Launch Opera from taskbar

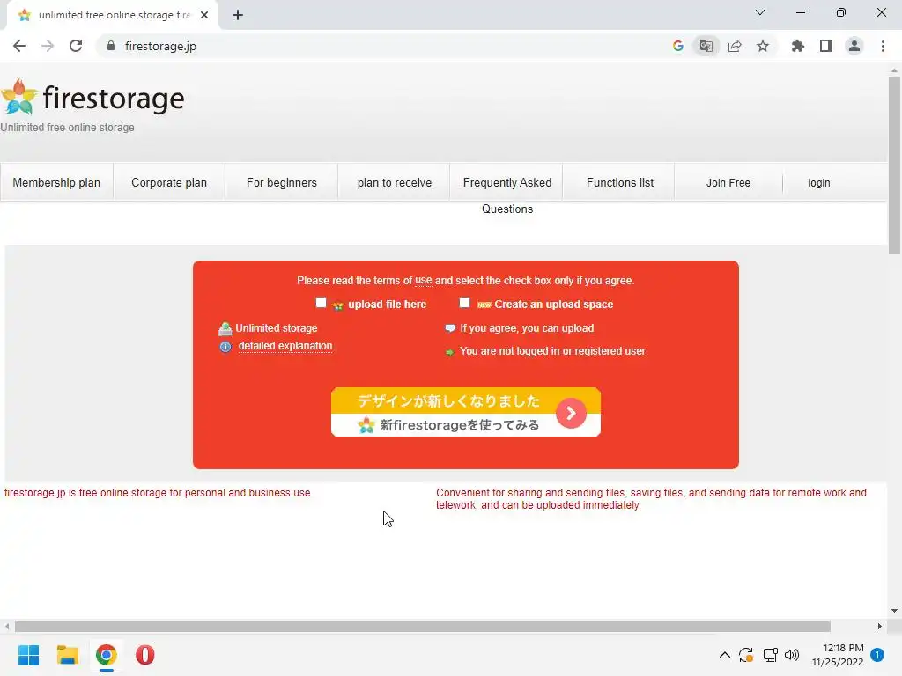(145, 655)
